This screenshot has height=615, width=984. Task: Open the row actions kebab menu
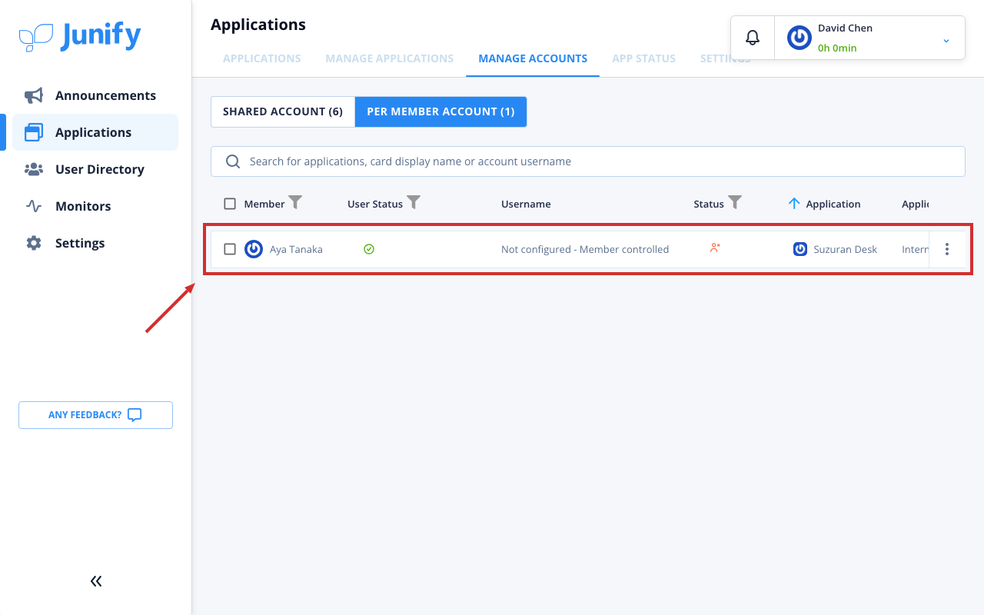pyautogui.click(x=947, y=249)
